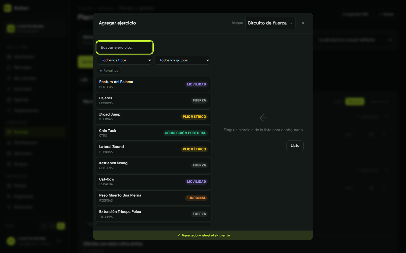The width and height of the screenshot is (406, 253).
Task: Click the CORRECCIÓN POSTURAL tag
Action: 185,133
